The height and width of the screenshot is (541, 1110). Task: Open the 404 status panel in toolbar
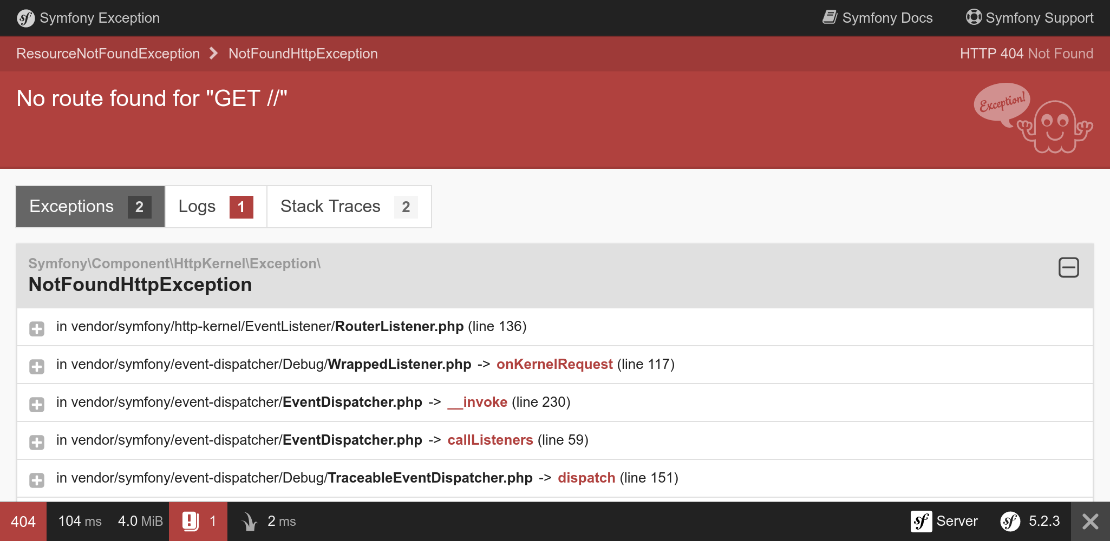coord(23,522)
